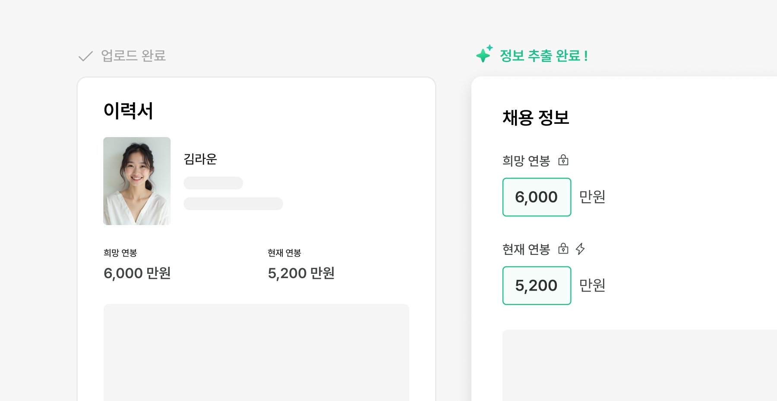The width and height of the screenshot is (777, 401).
Task: Click the lock icon next to 희망 연봉
Action: click(563, 160)
